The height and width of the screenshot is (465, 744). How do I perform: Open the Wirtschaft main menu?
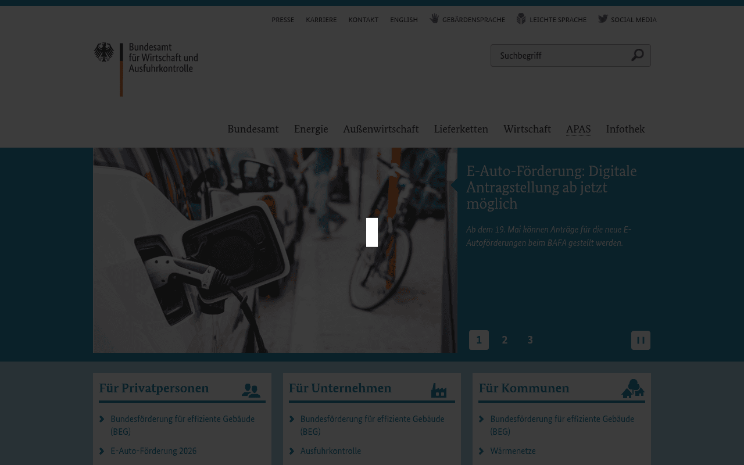(527, 129)
